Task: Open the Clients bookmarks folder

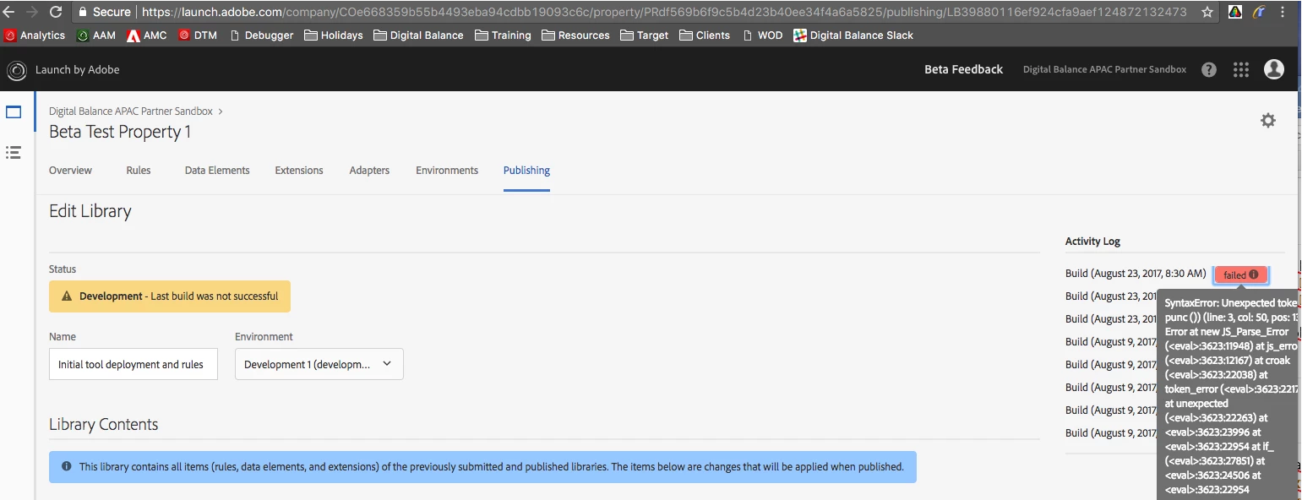Action: pos(705,35)
